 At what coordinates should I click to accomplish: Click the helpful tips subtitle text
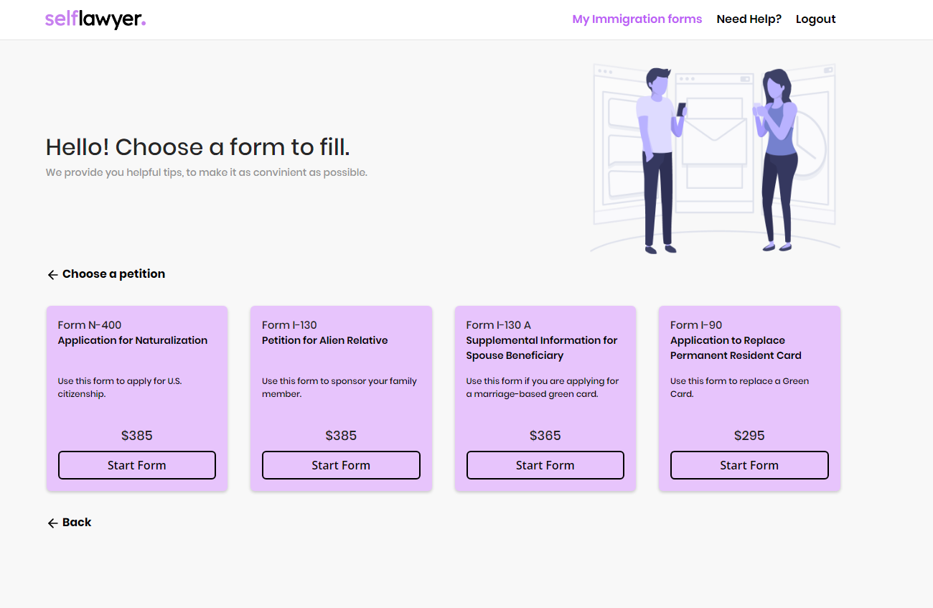point(206,172)
